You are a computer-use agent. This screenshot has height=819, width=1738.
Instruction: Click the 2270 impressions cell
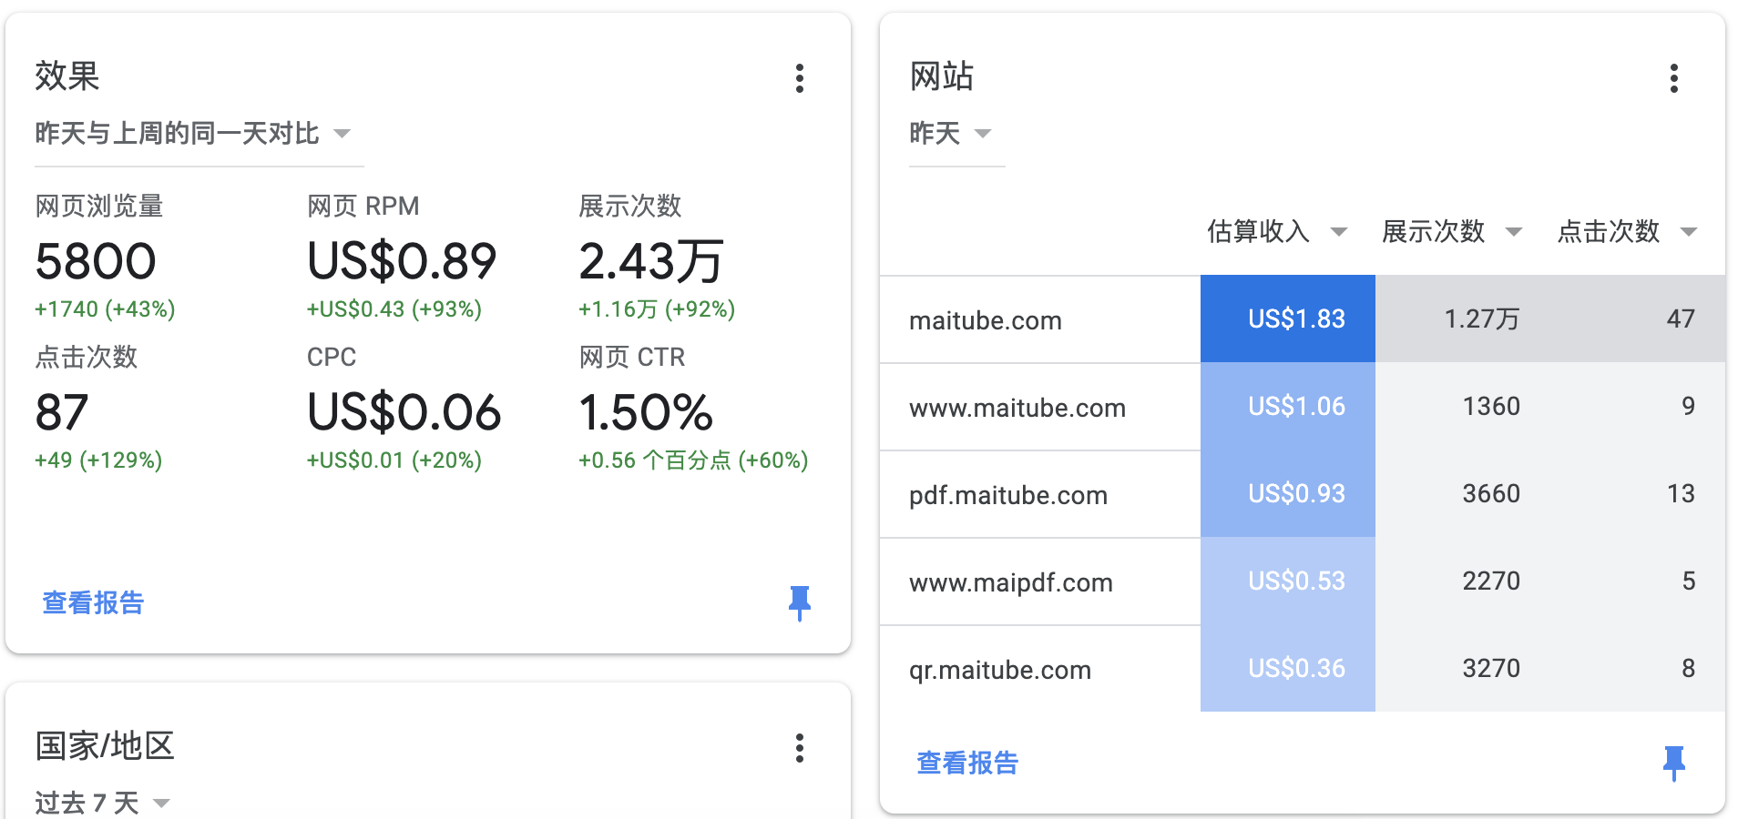(x=1463, y=581)
